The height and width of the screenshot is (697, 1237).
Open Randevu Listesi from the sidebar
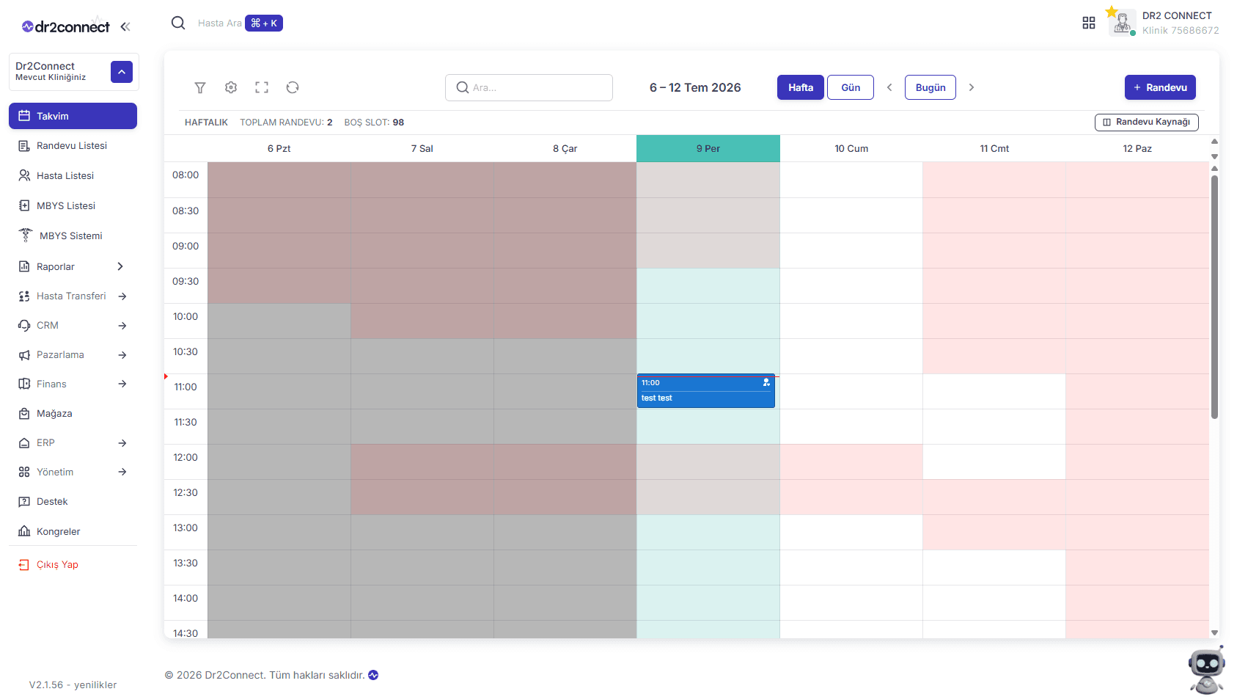click(x=73, y=145)
